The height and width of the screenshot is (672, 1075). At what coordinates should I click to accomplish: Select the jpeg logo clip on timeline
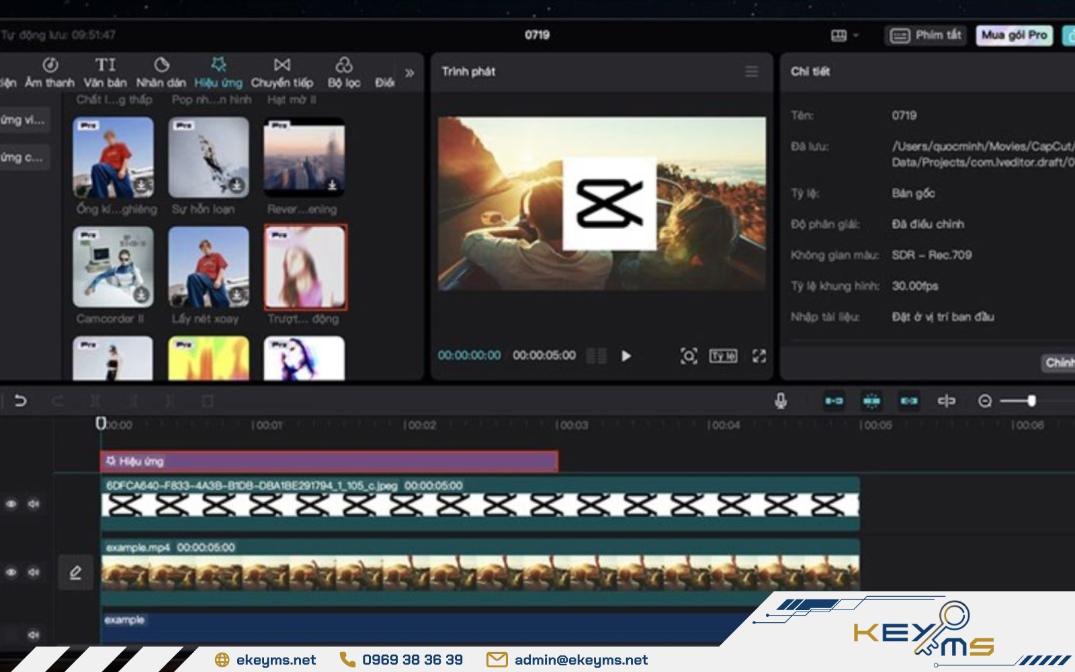480,504
